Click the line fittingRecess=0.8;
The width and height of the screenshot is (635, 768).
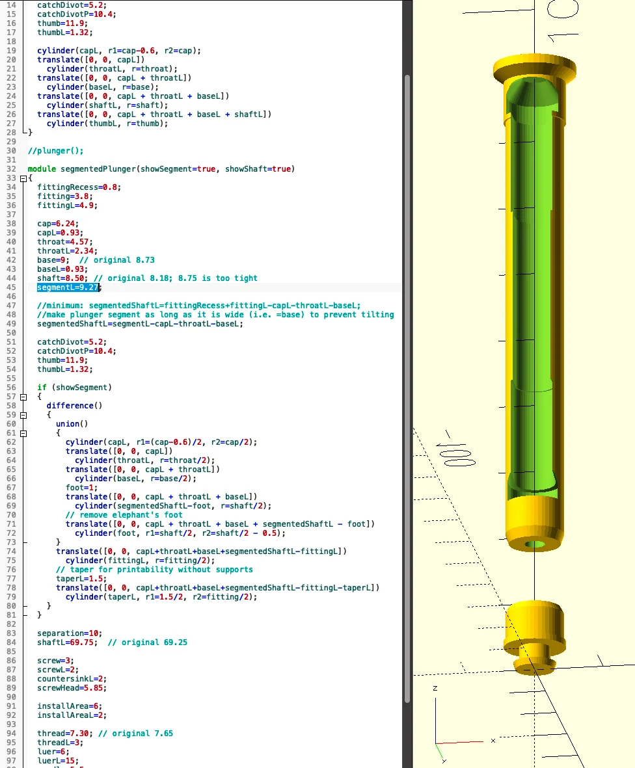[x=79, y=187]
